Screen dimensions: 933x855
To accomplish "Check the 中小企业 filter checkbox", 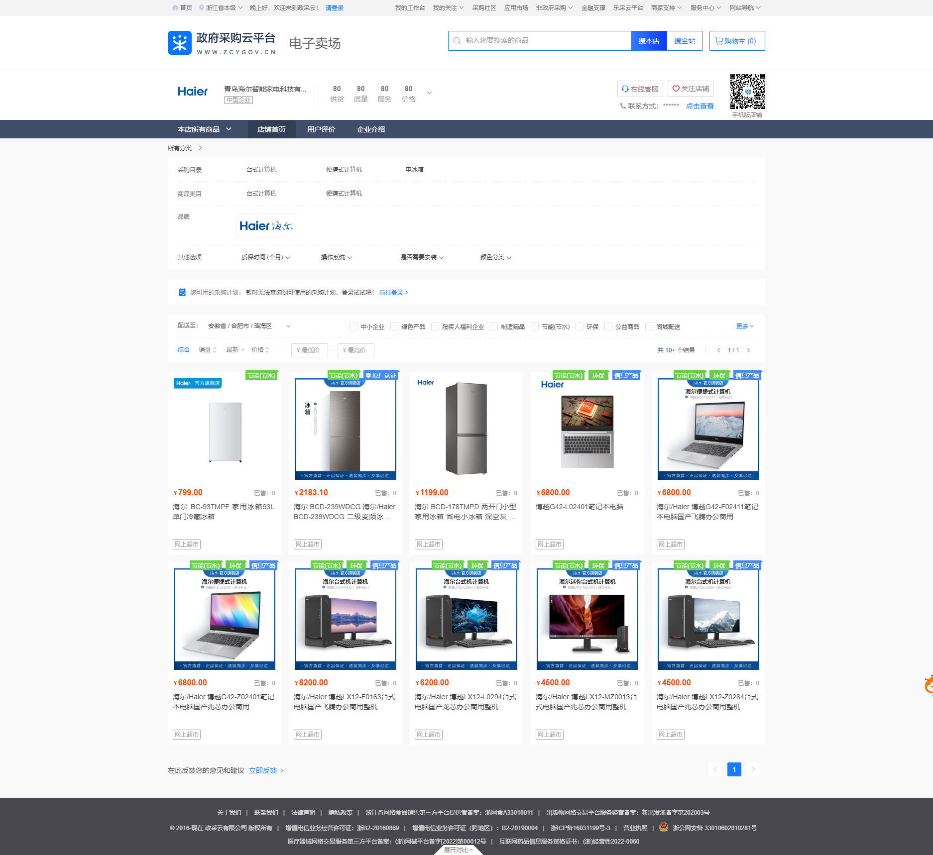I will 354,326.
